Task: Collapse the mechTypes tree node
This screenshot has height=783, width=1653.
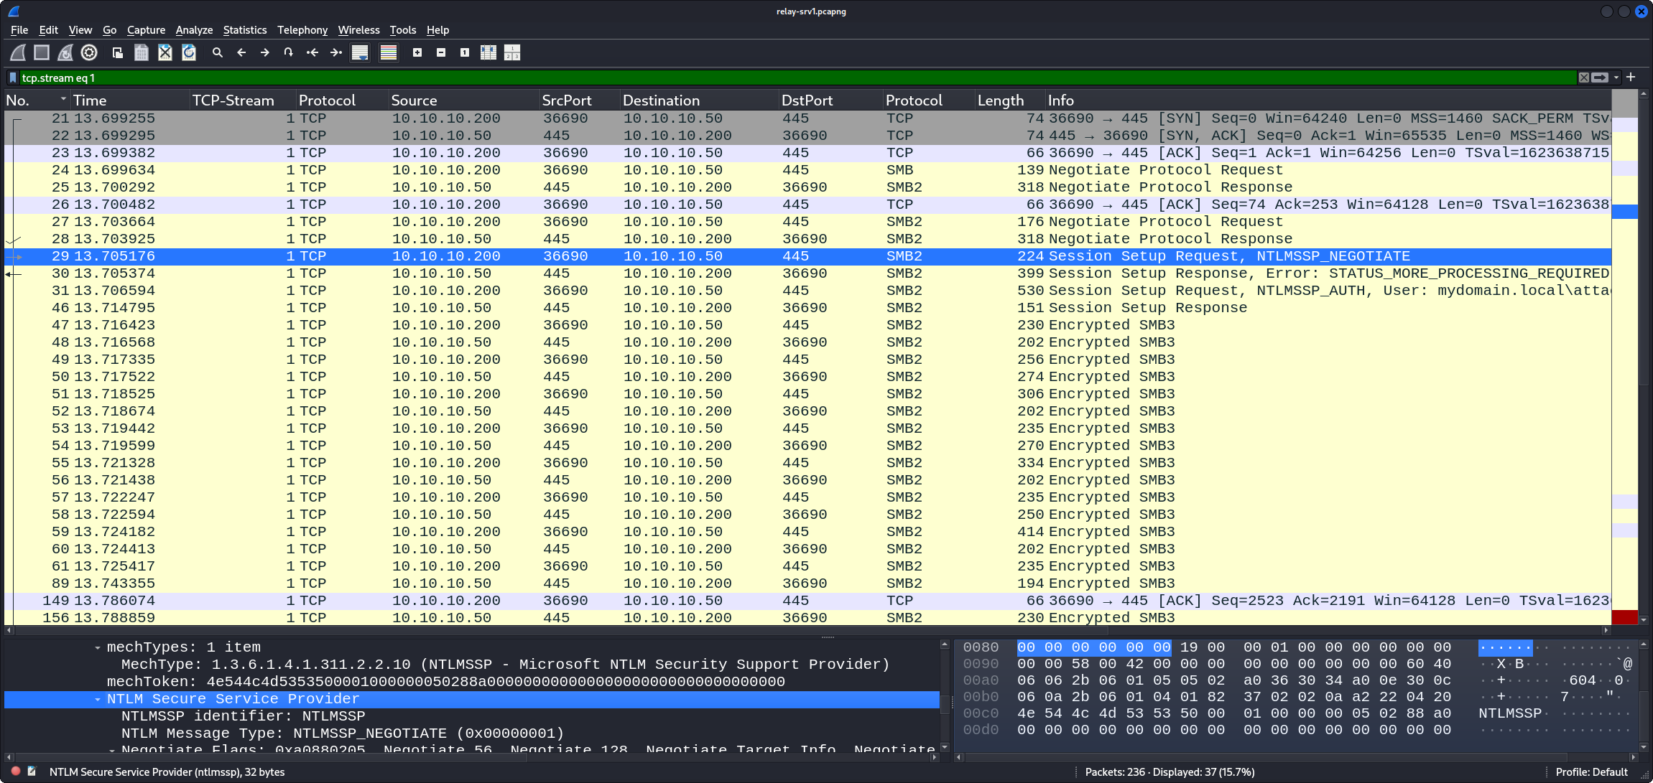Action: tap(97, 647)
